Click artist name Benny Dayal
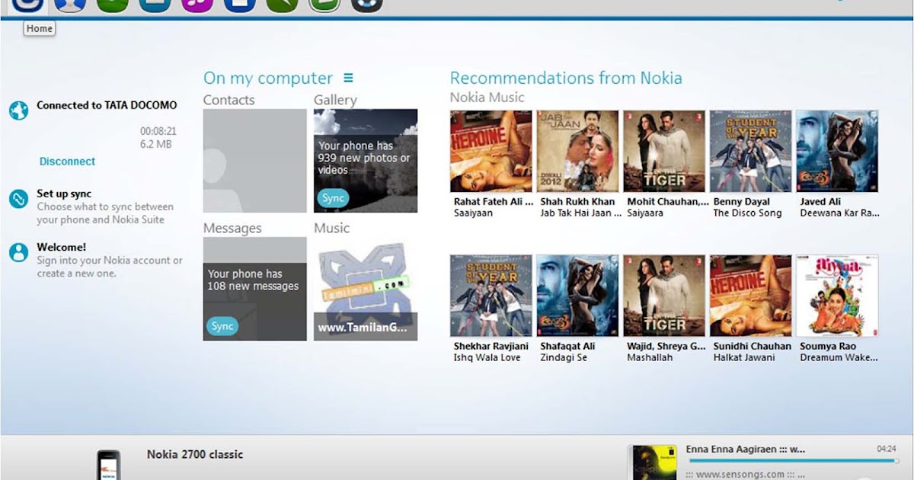 [x=742, y=202]
